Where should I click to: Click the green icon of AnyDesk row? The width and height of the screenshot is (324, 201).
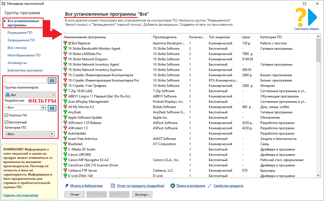65,112
